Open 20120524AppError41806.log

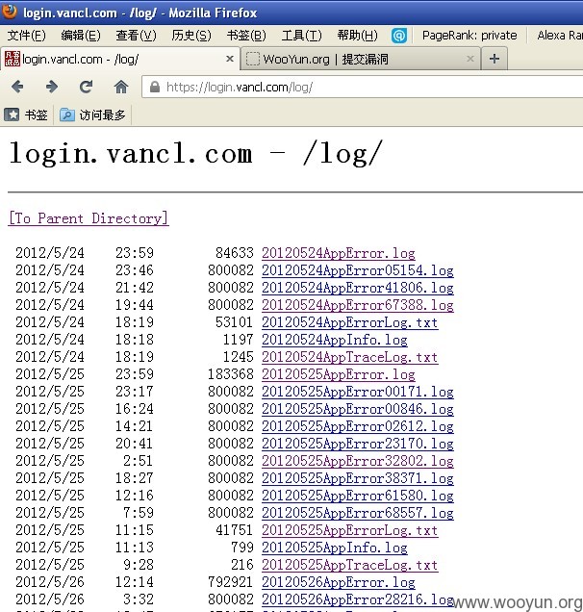click(x=358, y=288)
